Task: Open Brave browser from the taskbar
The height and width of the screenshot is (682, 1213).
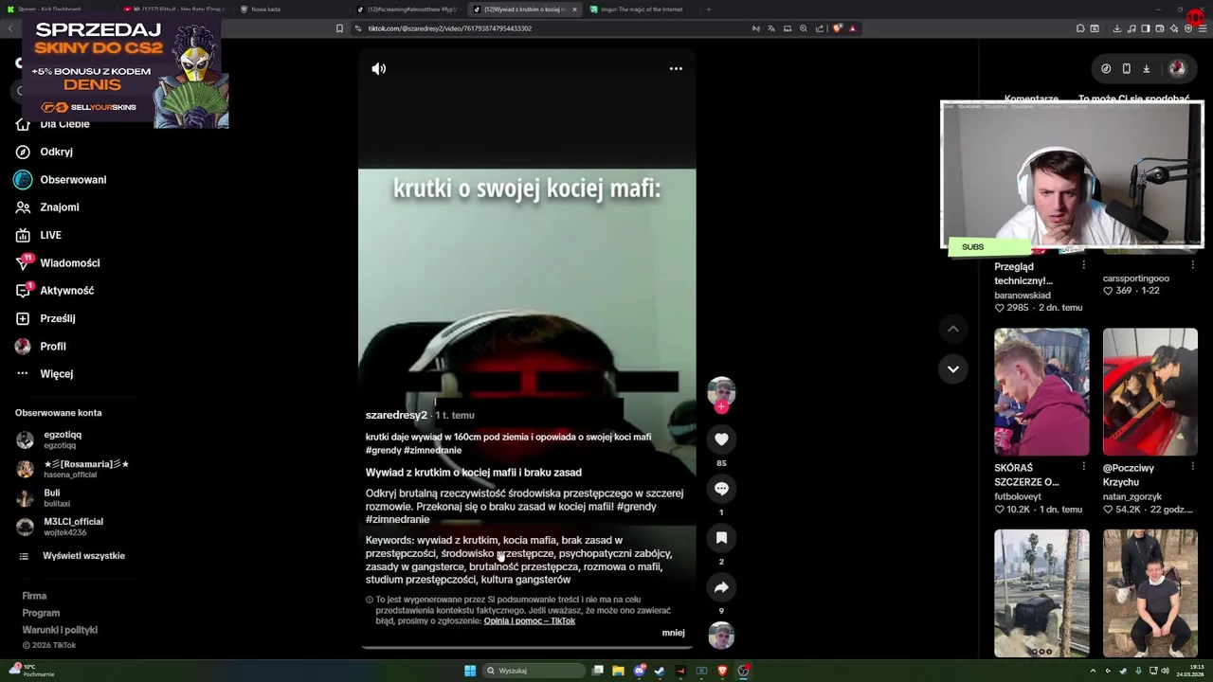Action: (722, 671)
